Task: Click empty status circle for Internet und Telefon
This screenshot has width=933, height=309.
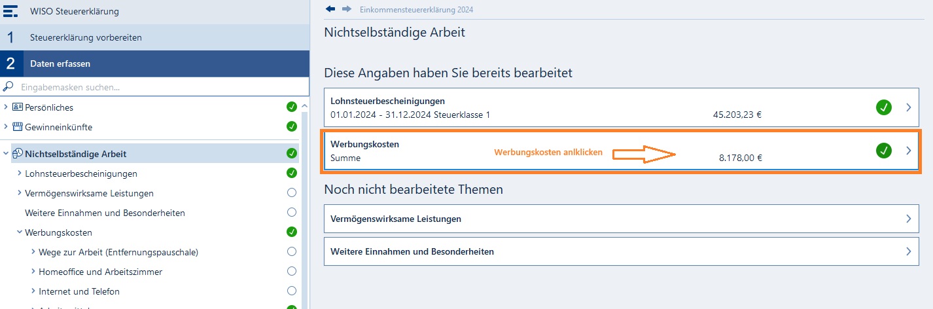Action: tap(292, 291)
